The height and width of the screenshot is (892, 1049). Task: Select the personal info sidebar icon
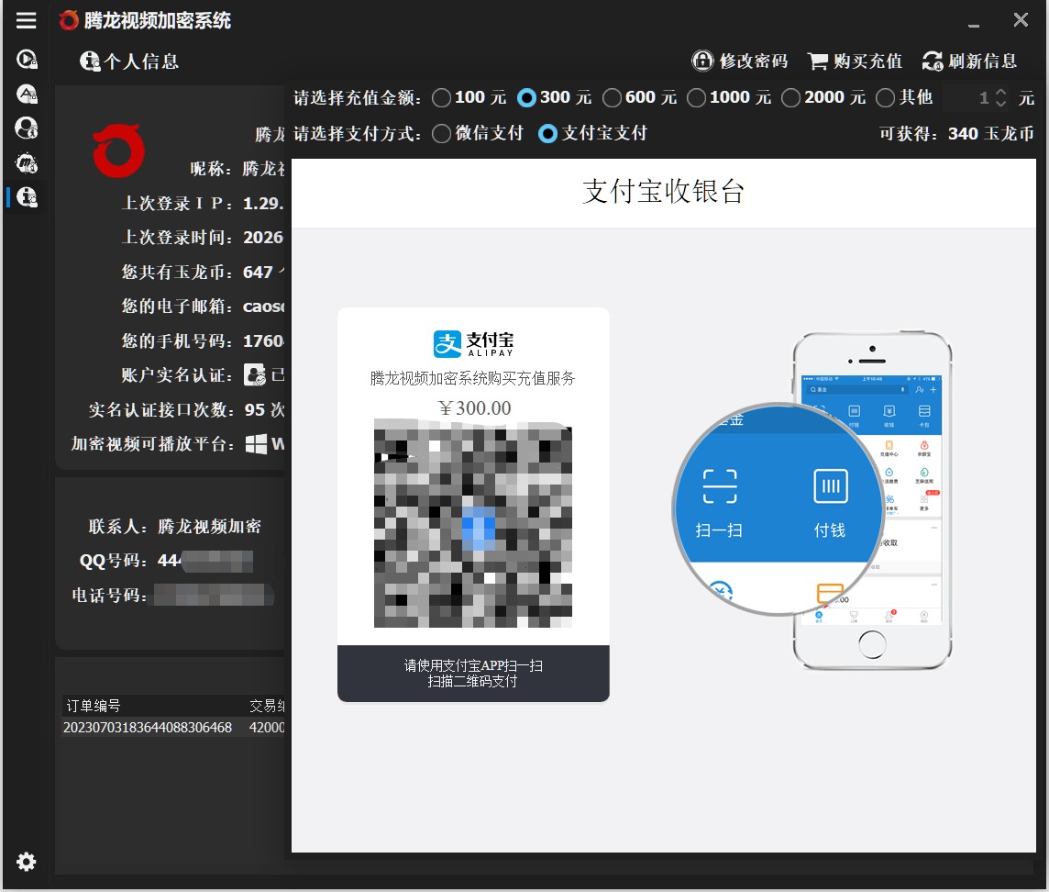tap(27, 197)
